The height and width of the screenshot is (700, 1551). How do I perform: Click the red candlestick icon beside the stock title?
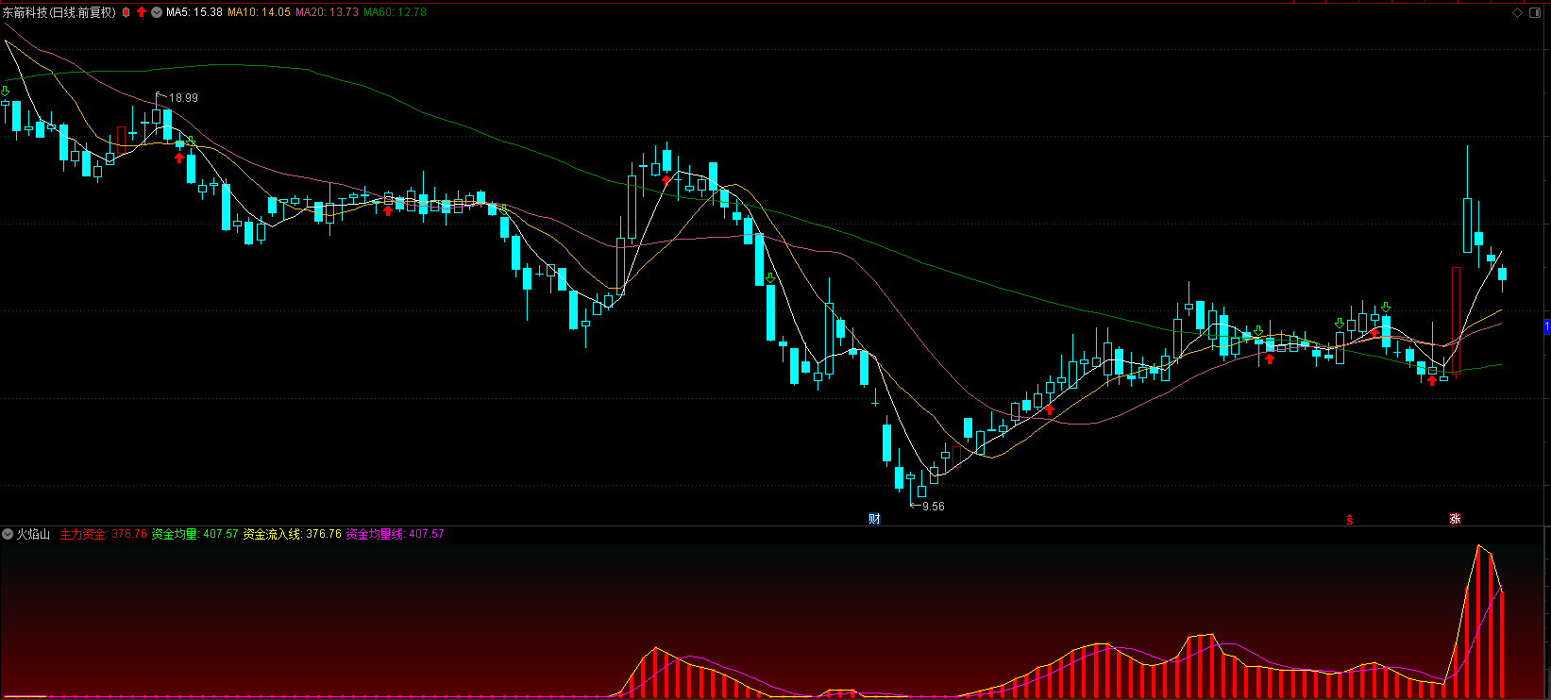tap(126, 12)
